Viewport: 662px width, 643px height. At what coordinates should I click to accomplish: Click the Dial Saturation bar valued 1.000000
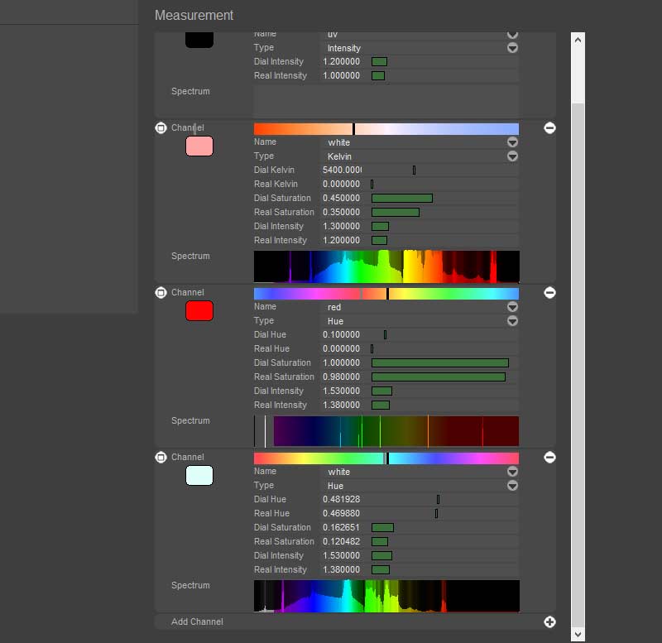[x=440, y=362]
